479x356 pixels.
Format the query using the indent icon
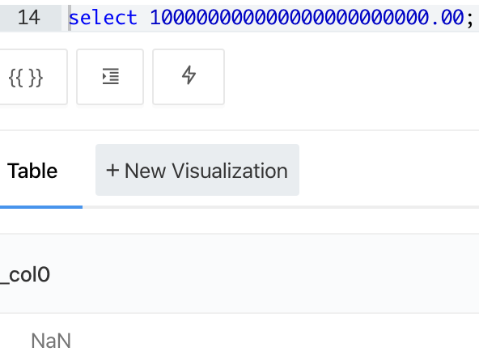pyautogui.click(x=110, y=77)
